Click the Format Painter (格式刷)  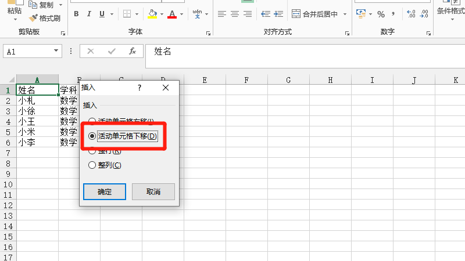coord(45,19)
